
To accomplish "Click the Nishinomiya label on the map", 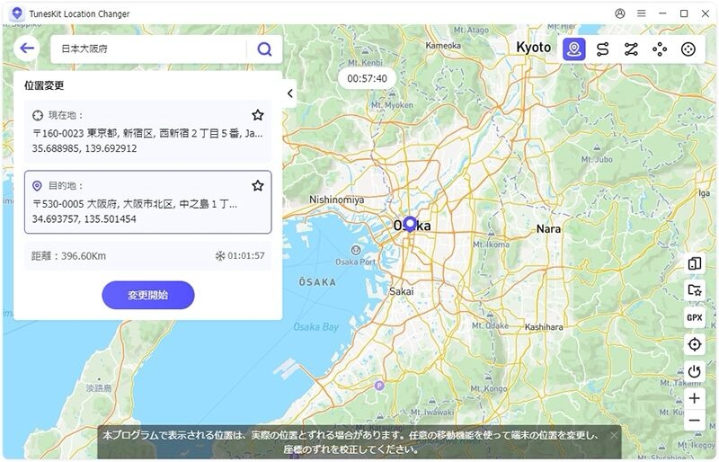I will tap(336, 200).
